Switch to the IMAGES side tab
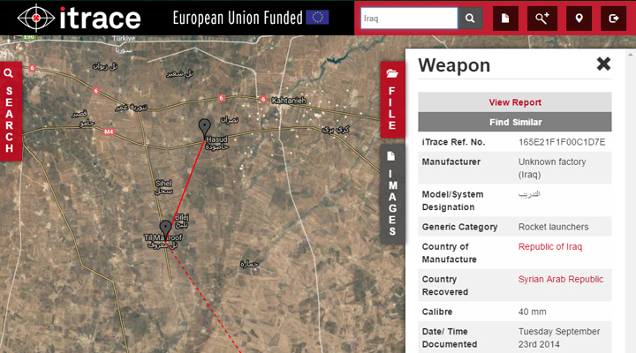Viewport: 636px width, 353px height. (x=392, y=194)
